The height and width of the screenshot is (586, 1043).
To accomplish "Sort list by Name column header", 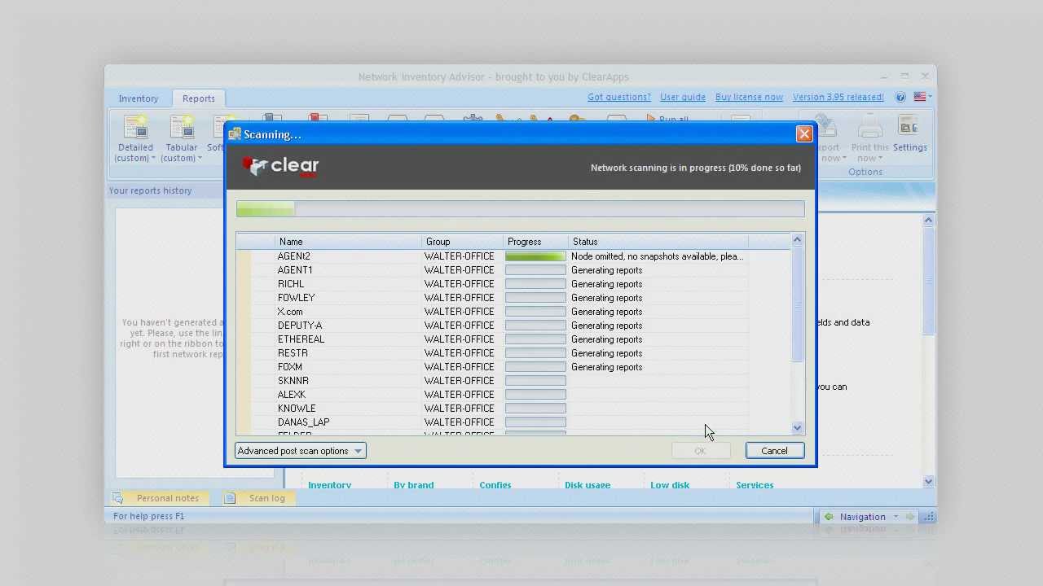I will (x=349, y=242).
